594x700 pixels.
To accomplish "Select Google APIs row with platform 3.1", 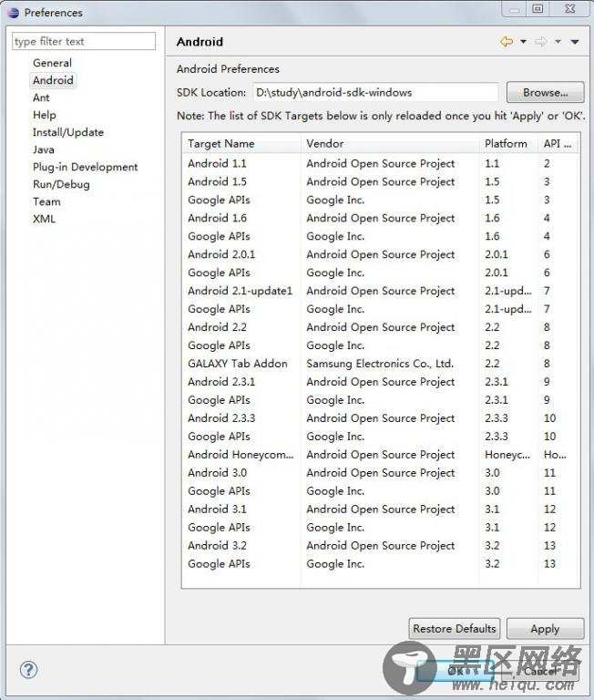I will pos(381,527).
